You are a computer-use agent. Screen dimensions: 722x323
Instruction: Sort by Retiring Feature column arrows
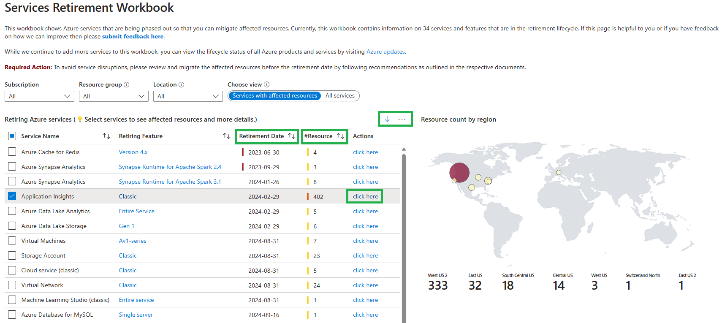click(227, 136)
